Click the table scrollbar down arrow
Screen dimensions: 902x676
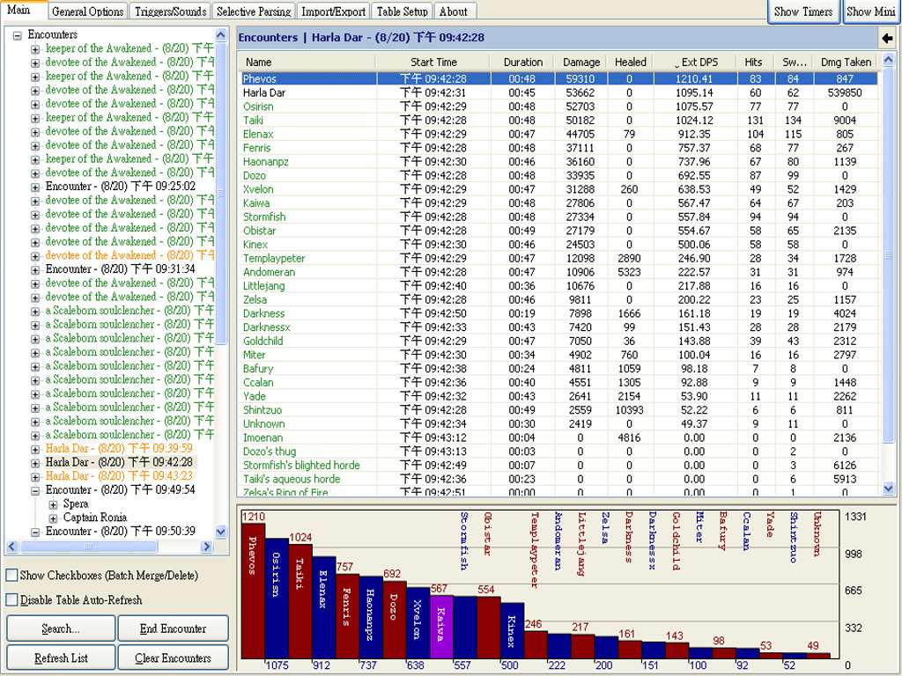pyautogui.click(x=888, y=489)
